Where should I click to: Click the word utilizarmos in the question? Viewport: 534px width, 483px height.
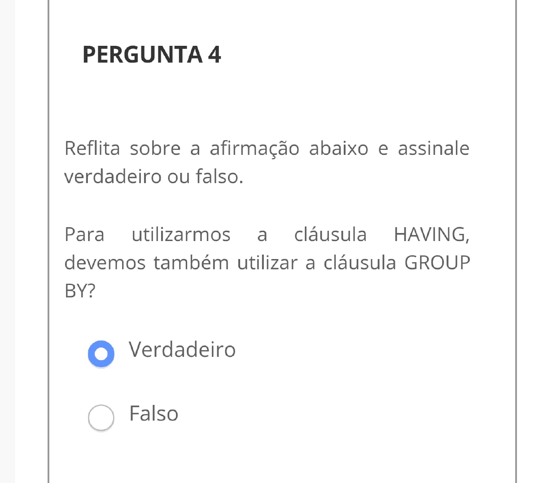181,235
